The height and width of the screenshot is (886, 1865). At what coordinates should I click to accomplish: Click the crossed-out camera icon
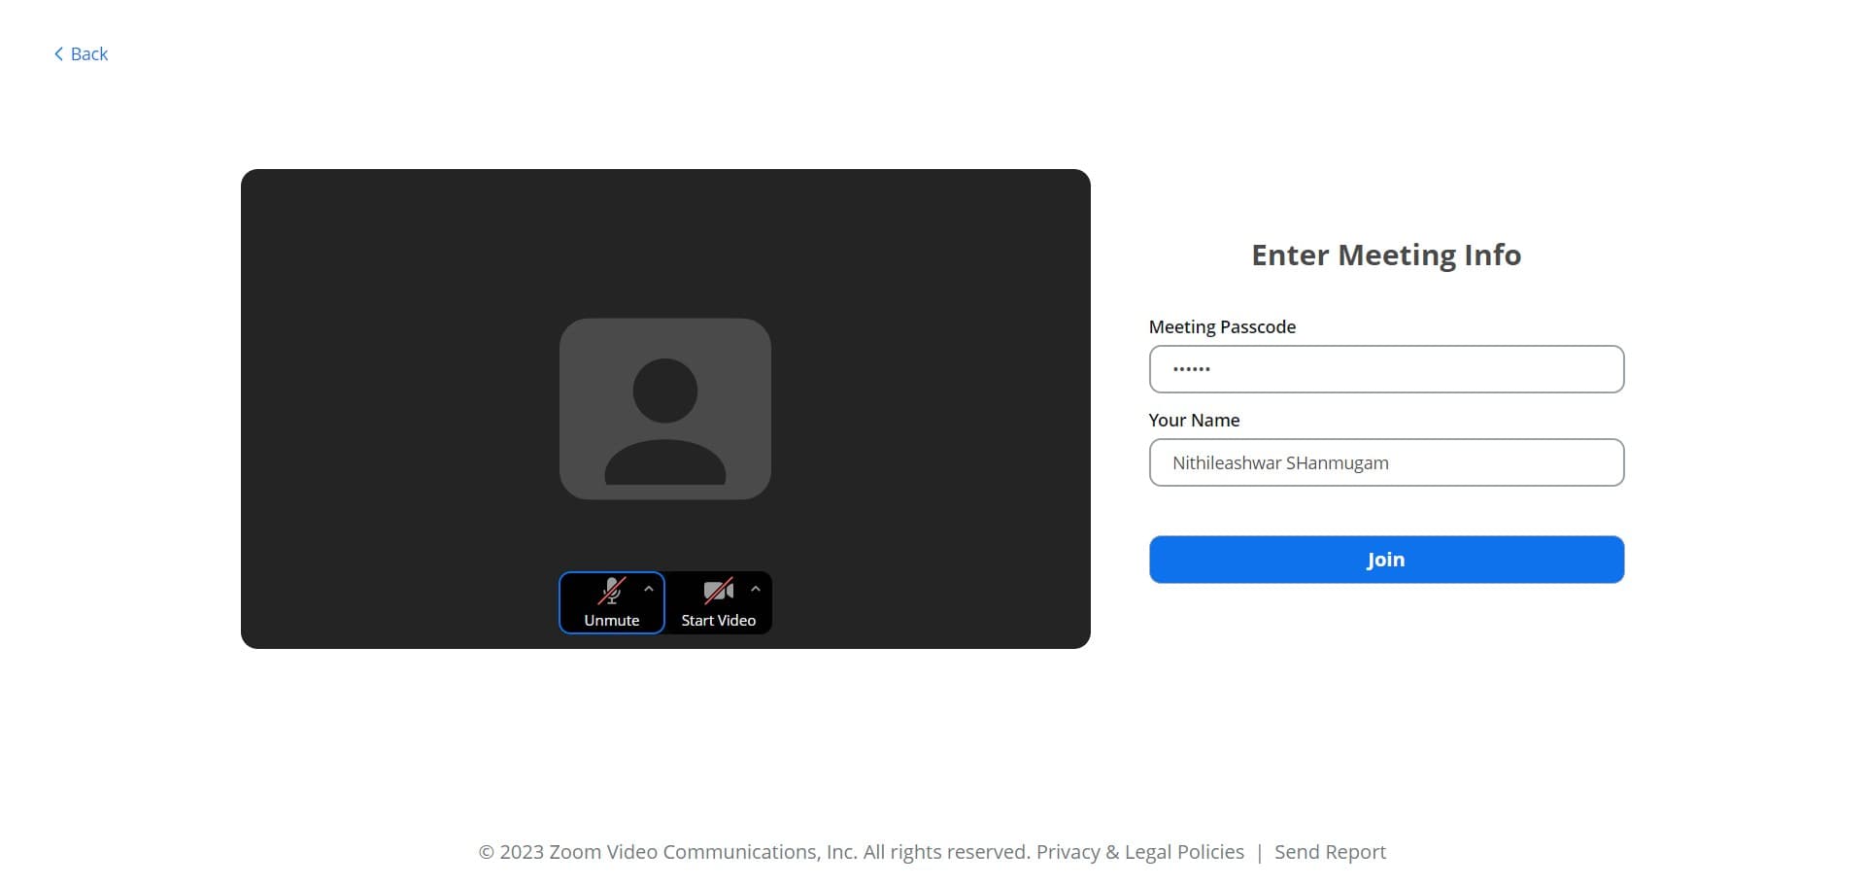tap(718, 590)
